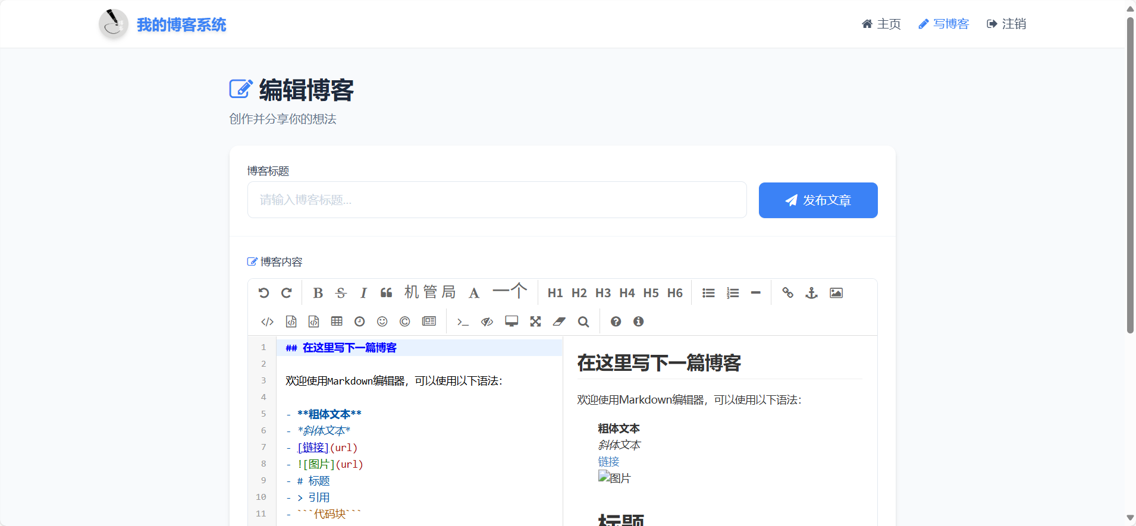Click the 发布文章 publish button
1136x526 pixels.
tap(818, 200)
